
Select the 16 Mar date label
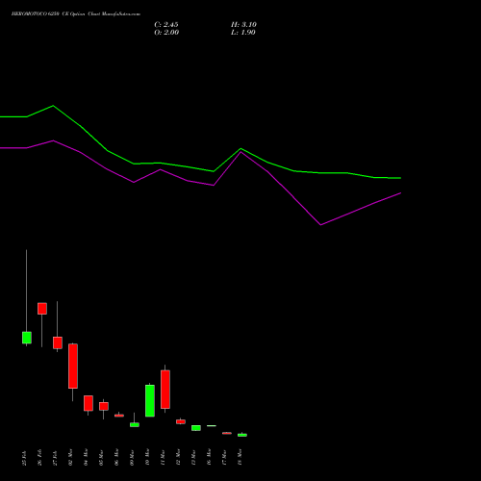[x=210, y=457]
